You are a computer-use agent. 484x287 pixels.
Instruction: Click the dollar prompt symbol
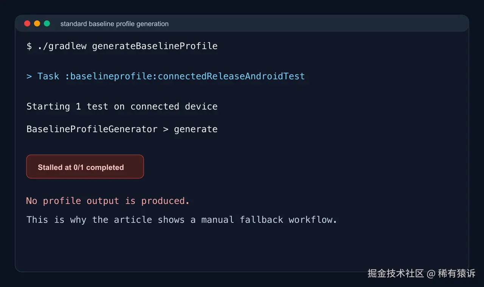tap(29, 46)
